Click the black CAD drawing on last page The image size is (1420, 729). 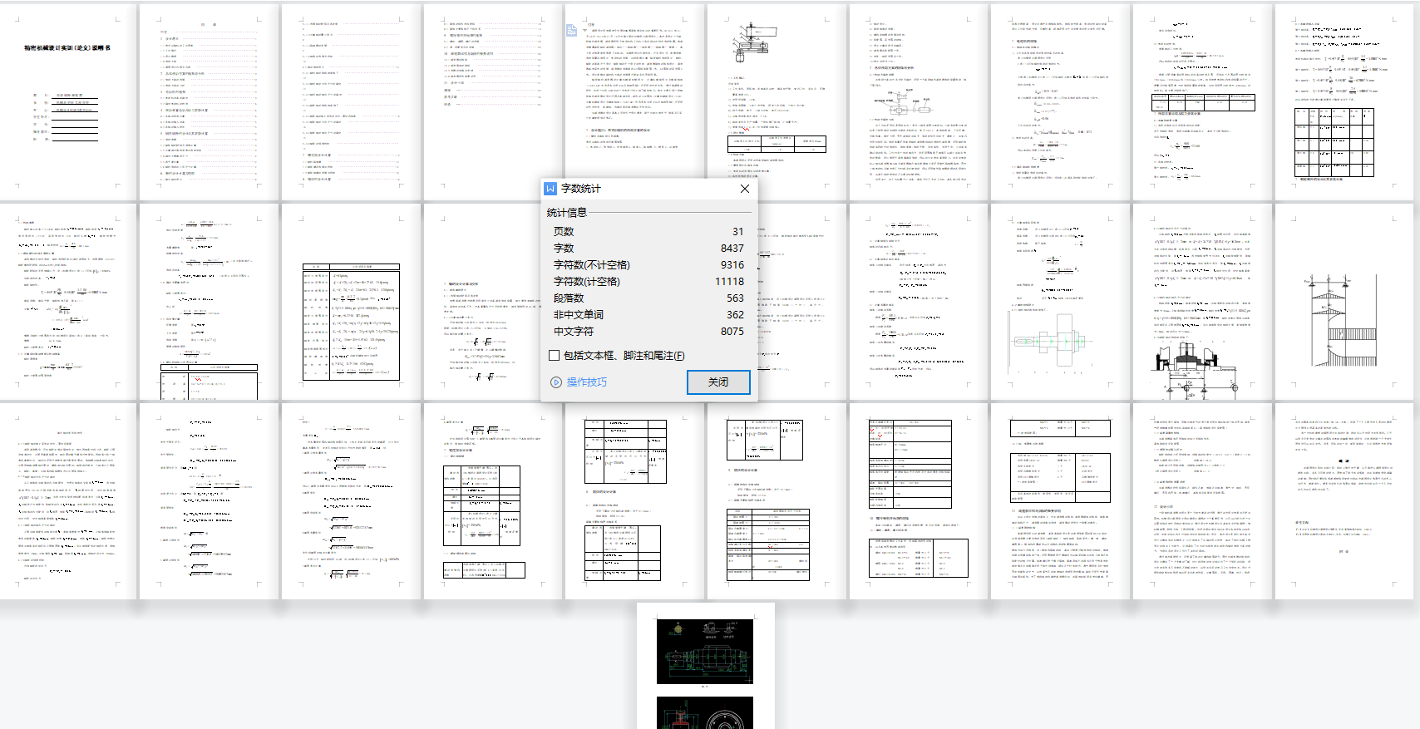(705, 652)
